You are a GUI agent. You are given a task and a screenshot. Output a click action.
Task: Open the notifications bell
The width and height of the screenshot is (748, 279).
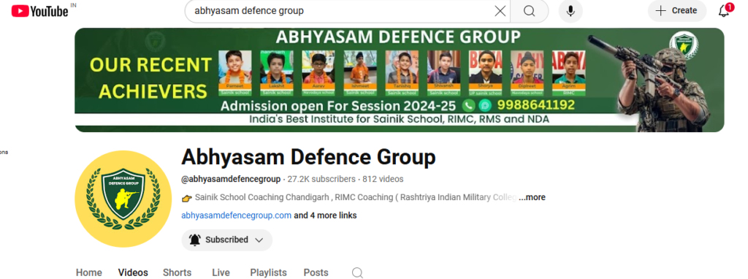(x=724, y=11)
